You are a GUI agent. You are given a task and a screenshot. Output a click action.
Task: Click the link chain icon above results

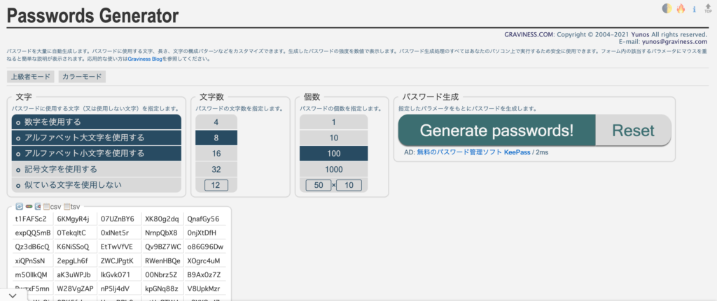29,207
